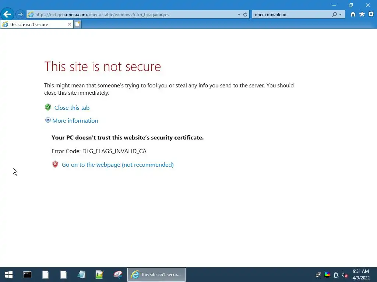
Task: Click the green shield icon beside Close this tab
Action: 48,107
